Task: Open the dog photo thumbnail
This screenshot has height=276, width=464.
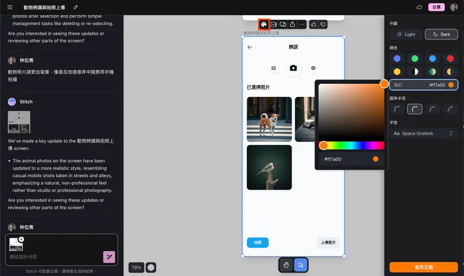Action: (x=269, y=120)
